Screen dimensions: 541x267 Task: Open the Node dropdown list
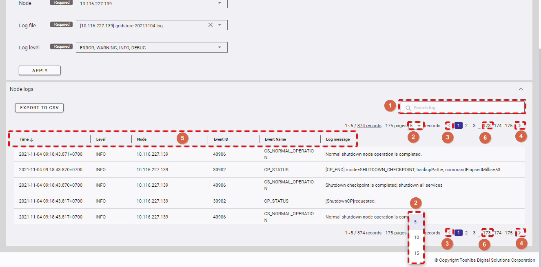click(220, 3)
